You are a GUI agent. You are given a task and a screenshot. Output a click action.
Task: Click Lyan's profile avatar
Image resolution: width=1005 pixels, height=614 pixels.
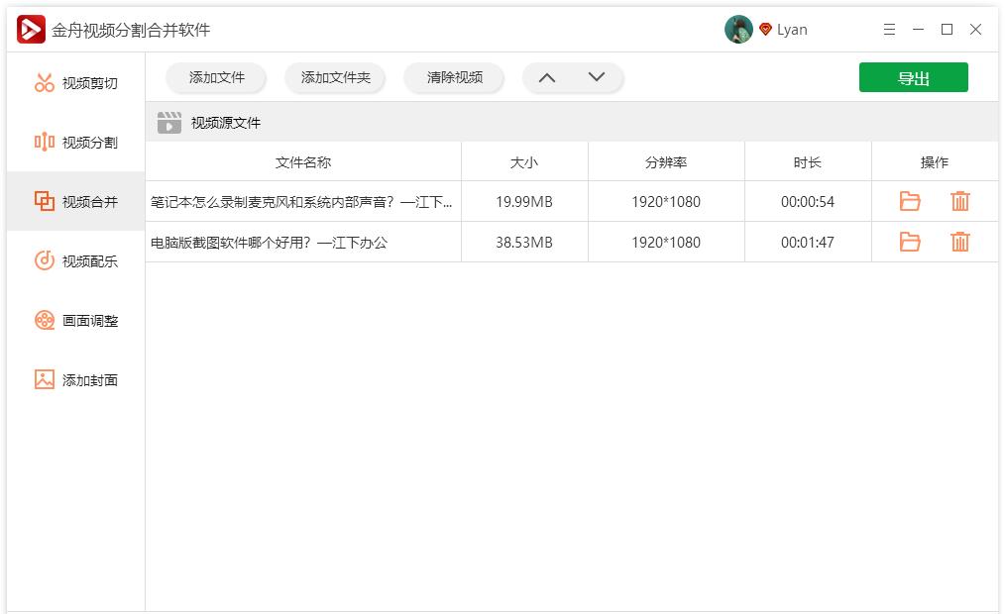click(739, 29)
